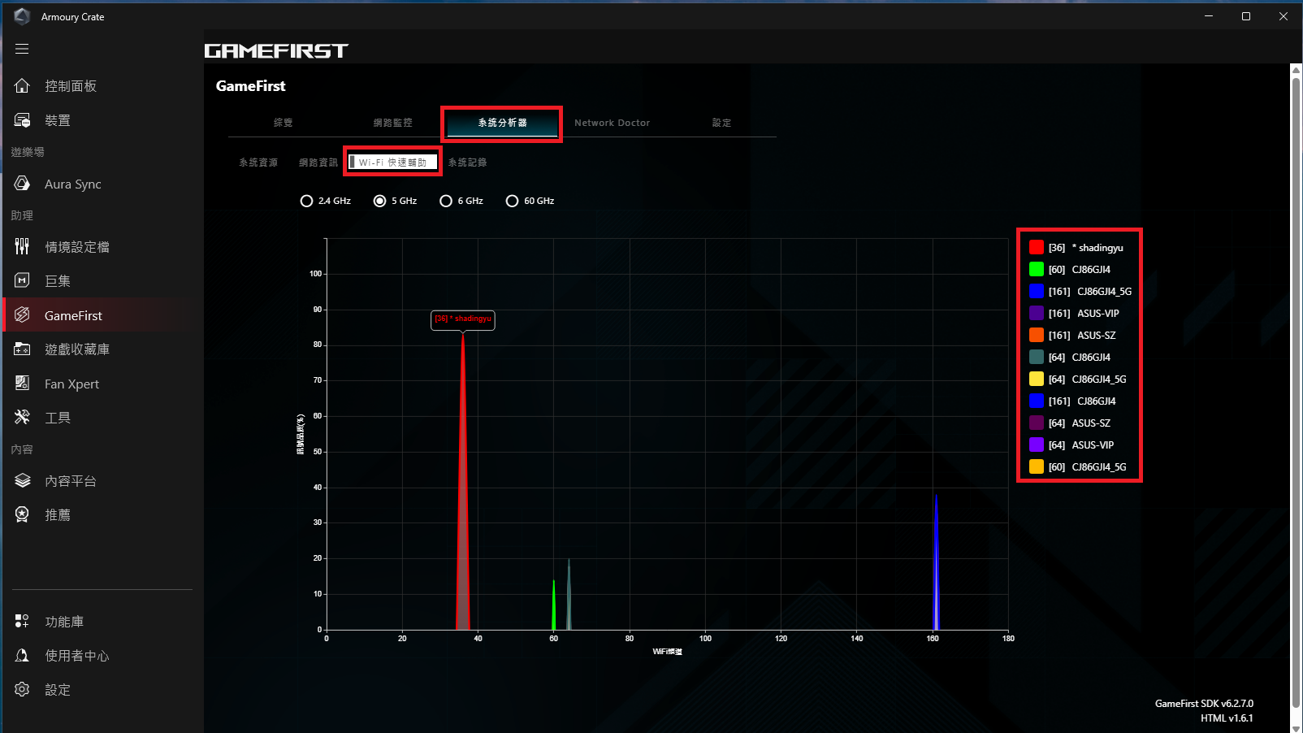Click the [36] shadingyu chart tooltip label
Viewport: 1303px width, 733px height.
463,319
